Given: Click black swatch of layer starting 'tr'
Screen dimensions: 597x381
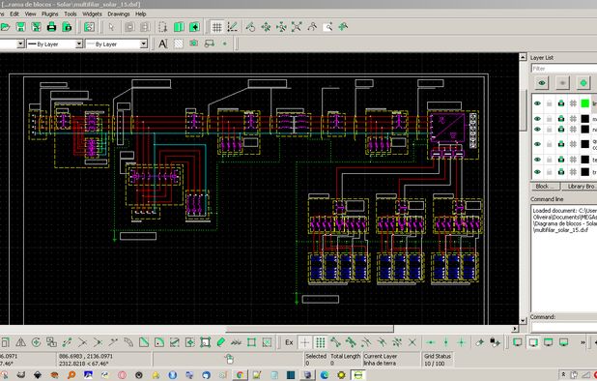Looking at the screenshot, I should (585, 172).
